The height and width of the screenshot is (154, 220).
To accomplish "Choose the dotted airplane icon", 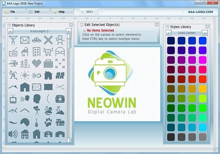I will point(13,64).
